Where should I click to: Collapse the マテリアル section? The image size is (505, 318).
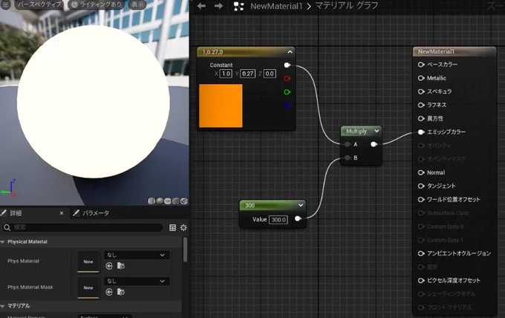point(2,306)
